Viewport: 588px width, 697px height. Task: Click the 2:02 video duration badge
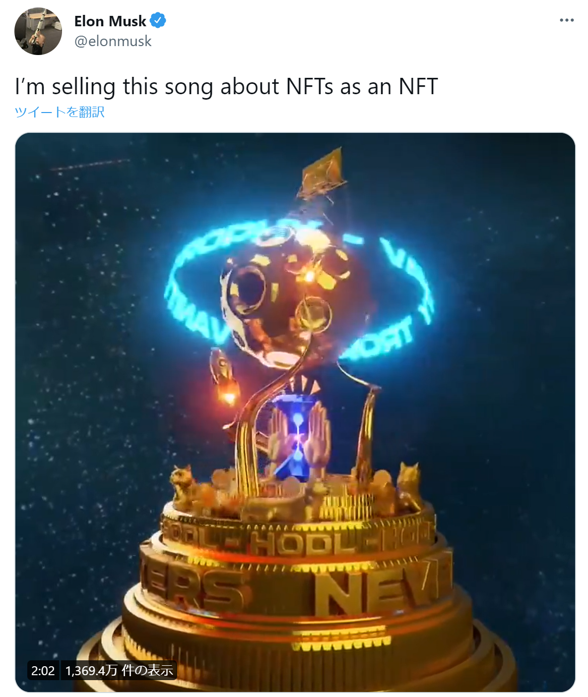(43, 670)
